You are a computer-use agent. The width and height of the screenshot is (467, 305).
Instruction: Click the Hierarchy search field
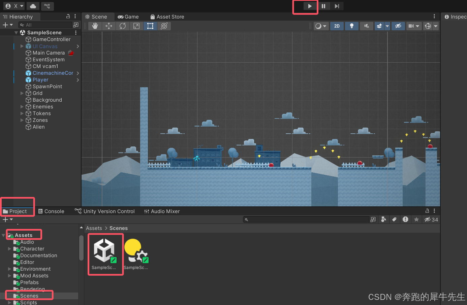coord(45,25)
